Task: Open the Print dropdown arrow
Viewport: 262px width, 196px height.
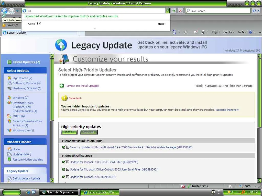Action: [208, 32]
